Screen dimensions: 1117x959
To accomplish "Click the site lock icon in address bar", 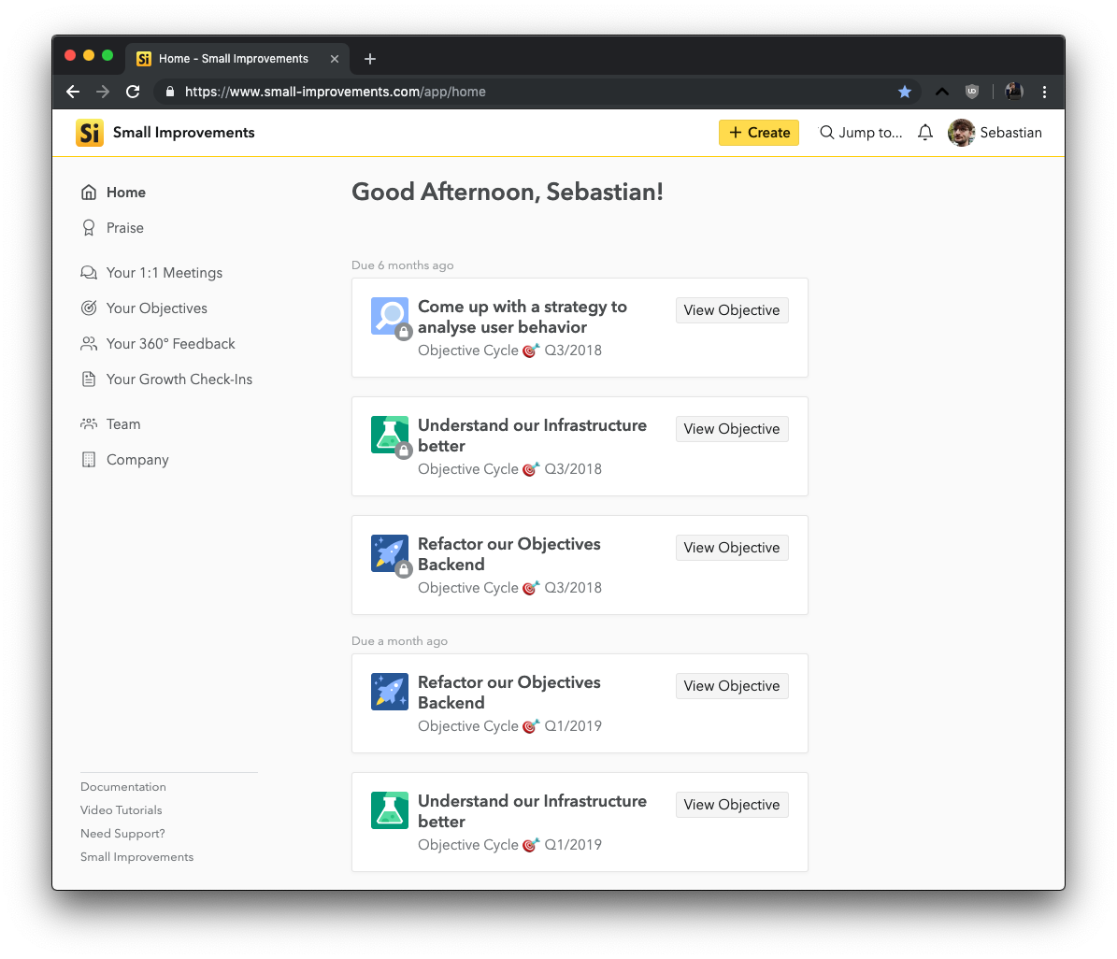I will [169, 92].
